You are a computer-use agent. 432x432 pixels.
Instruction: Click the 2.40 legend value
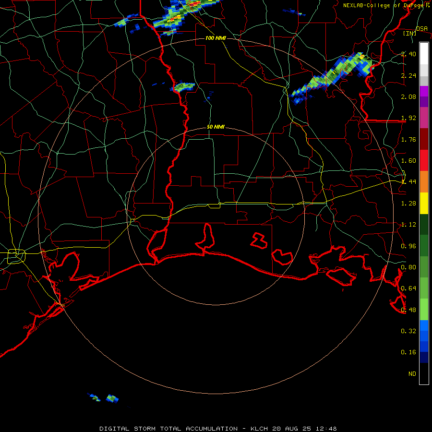pyautogui.click(x=408, y=54)
